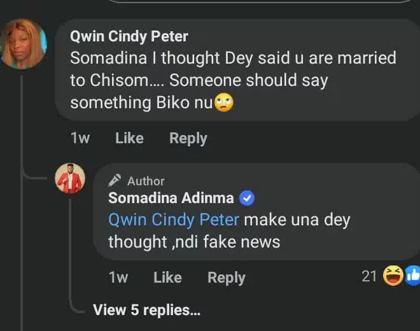This screenshot has height=331, width=420.
Task: Open Qwin Cindy Peter's profile picture
Action: pos(24,43)
